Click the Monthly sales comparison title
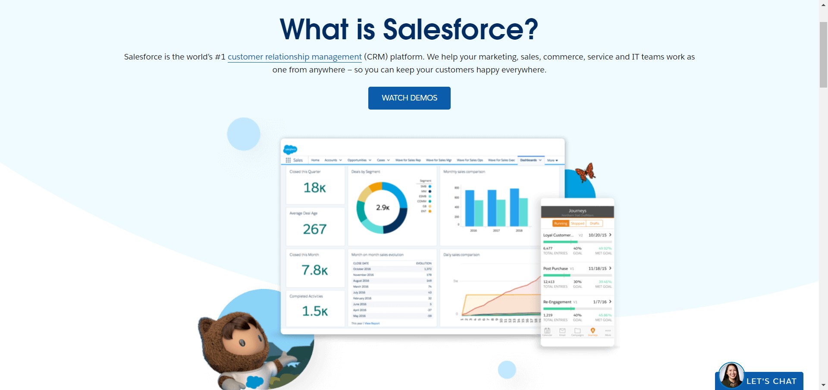Viewport: 828px width, 390px height. coord(464,172)
